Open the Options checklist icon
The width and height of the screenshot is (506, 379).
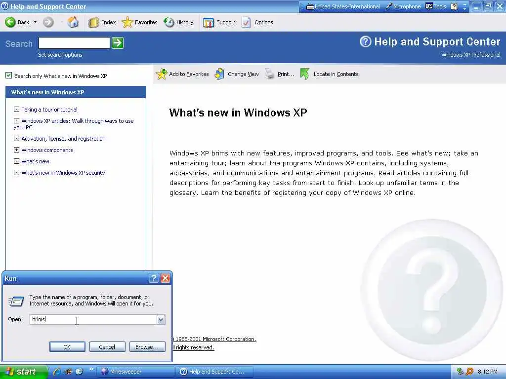click(246, 22)
